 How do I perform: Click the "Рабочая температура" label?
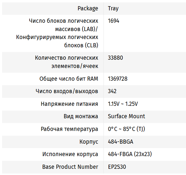(x=69, y=129)
